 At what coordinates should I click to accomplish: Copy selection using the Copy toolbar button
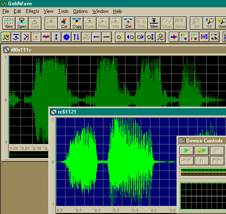77,23
